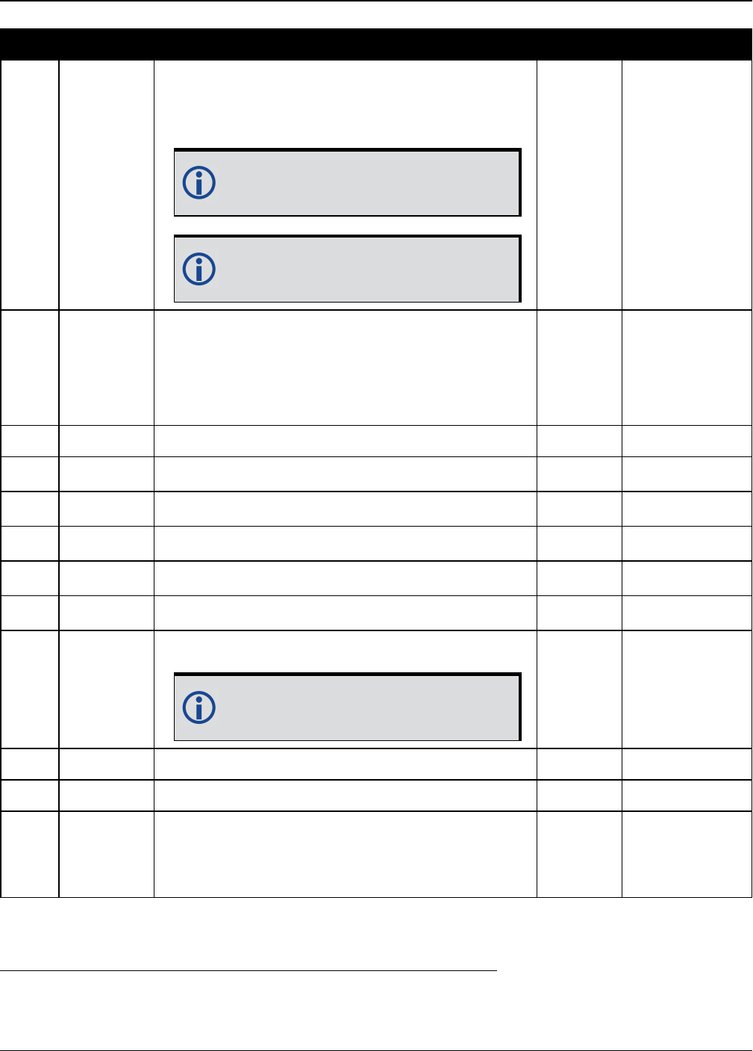The height and width of the screenshot is (1051, 753).
Task: Click the info icon in the second note box
Action: [199, 269]
